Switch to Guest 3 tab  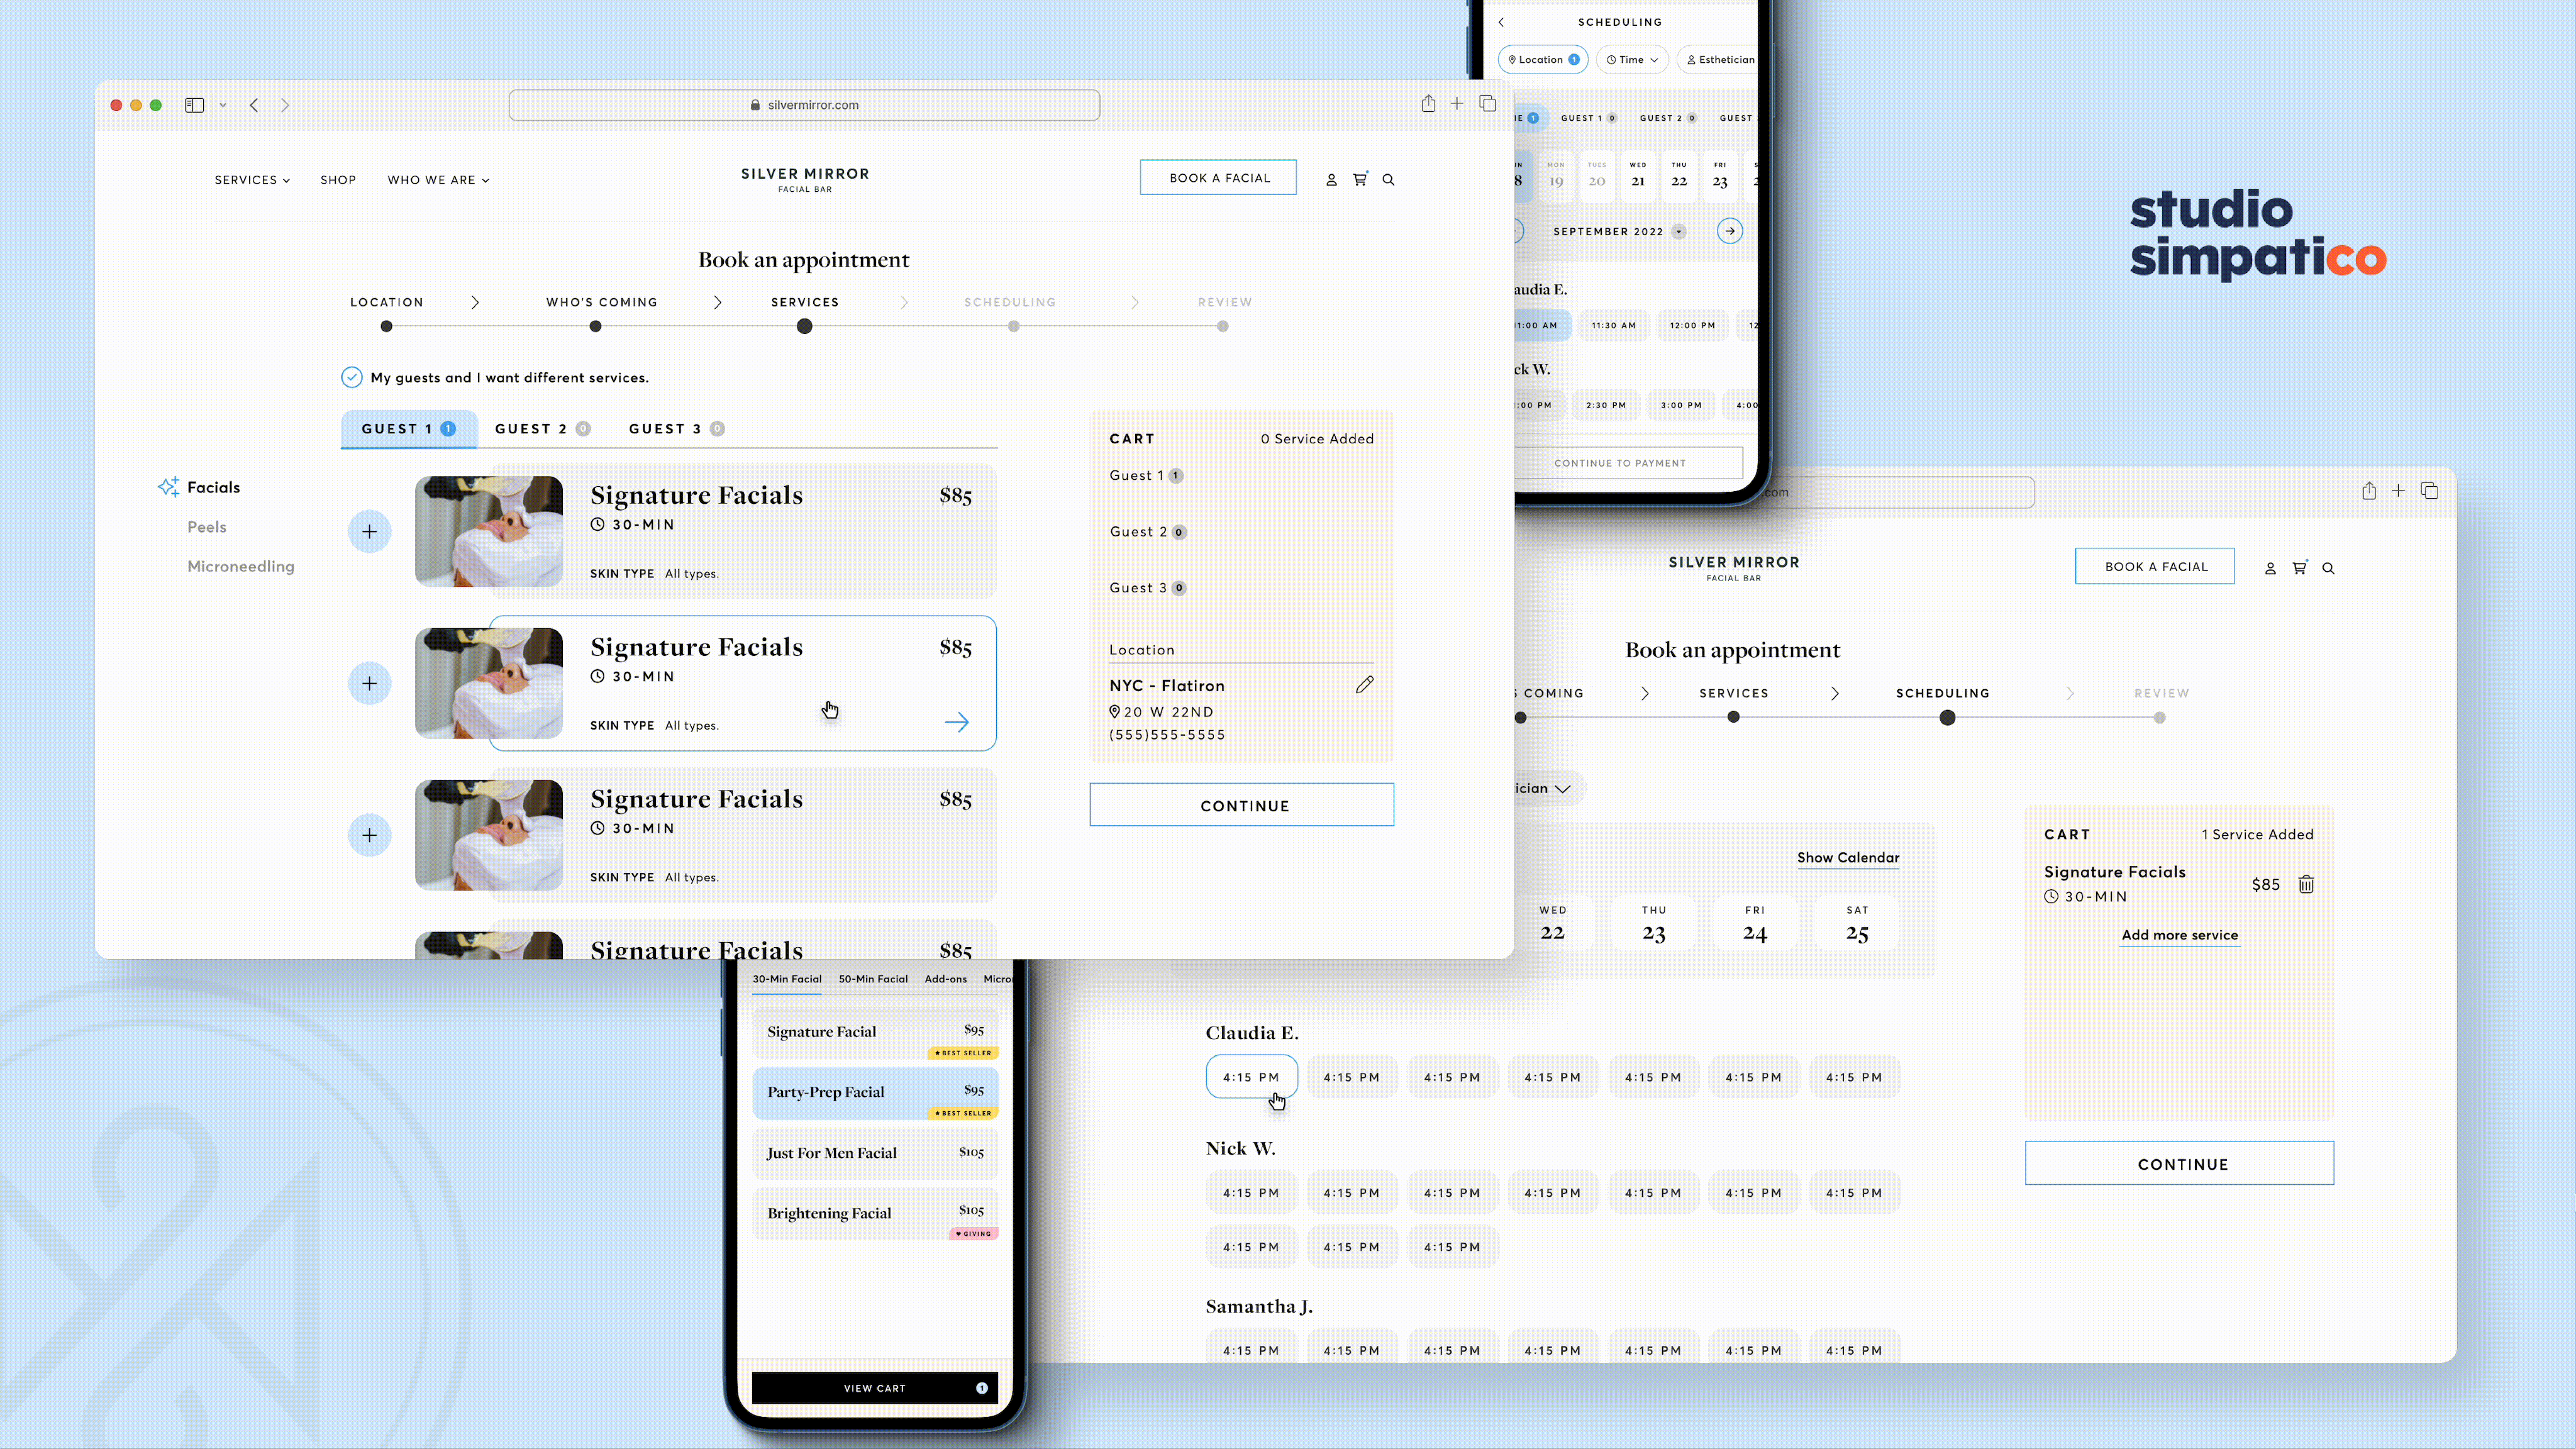coord(676,429)
